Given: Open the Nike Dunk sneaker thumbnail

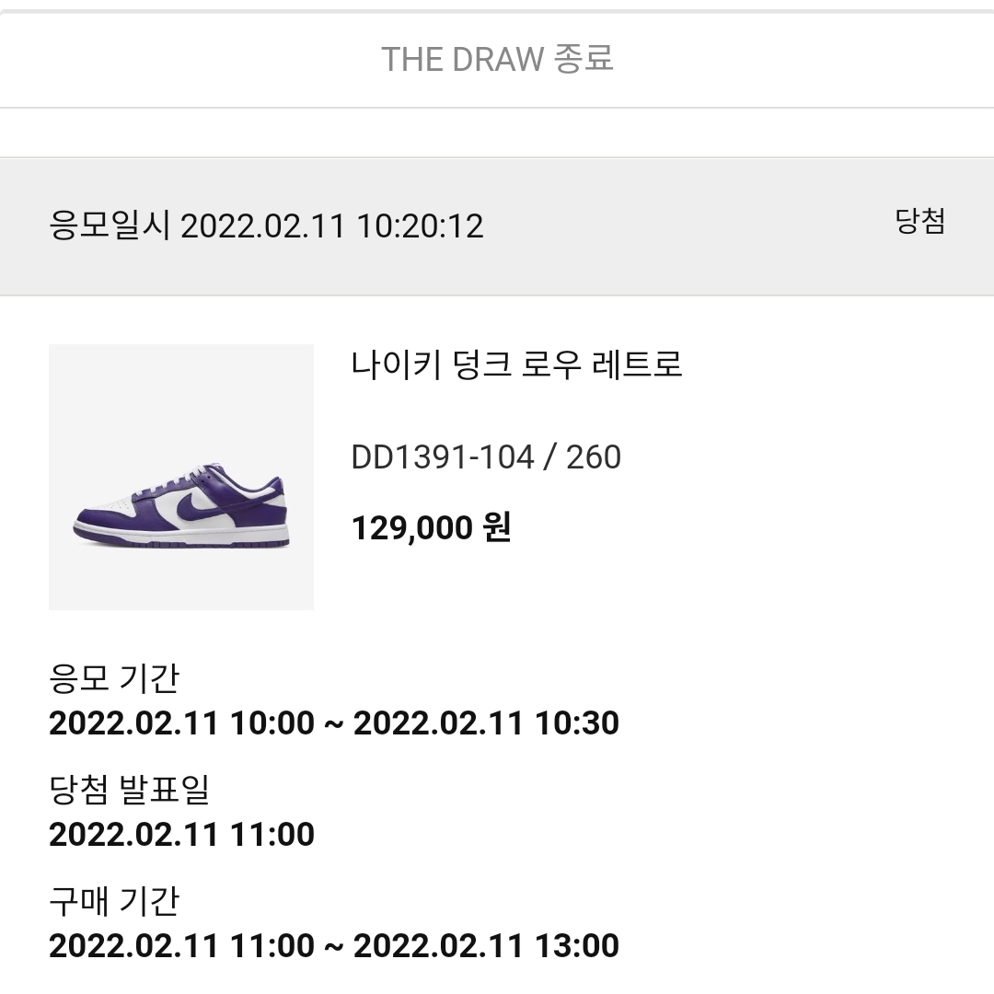Looking at the screenshot, I should pos(181,477).
